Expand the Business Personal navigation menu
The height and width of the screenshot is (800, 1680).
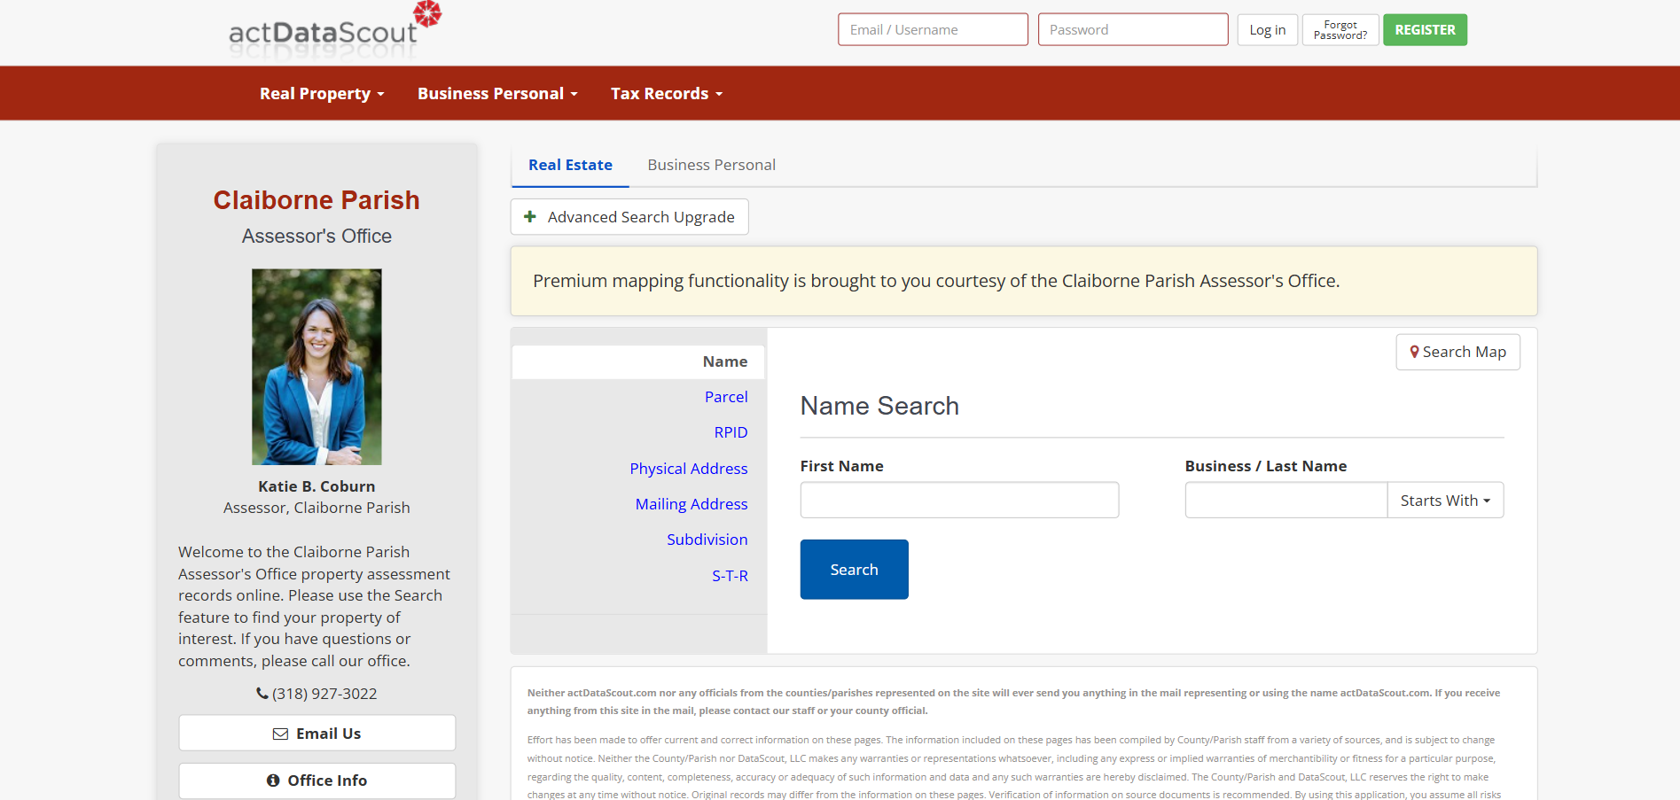click(x=496, y=94)
